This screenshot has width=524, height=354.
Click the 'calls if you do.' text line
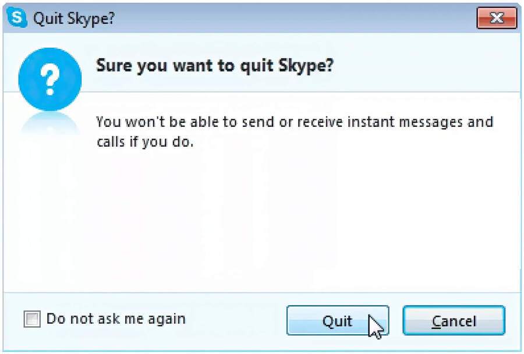[144, 141]
